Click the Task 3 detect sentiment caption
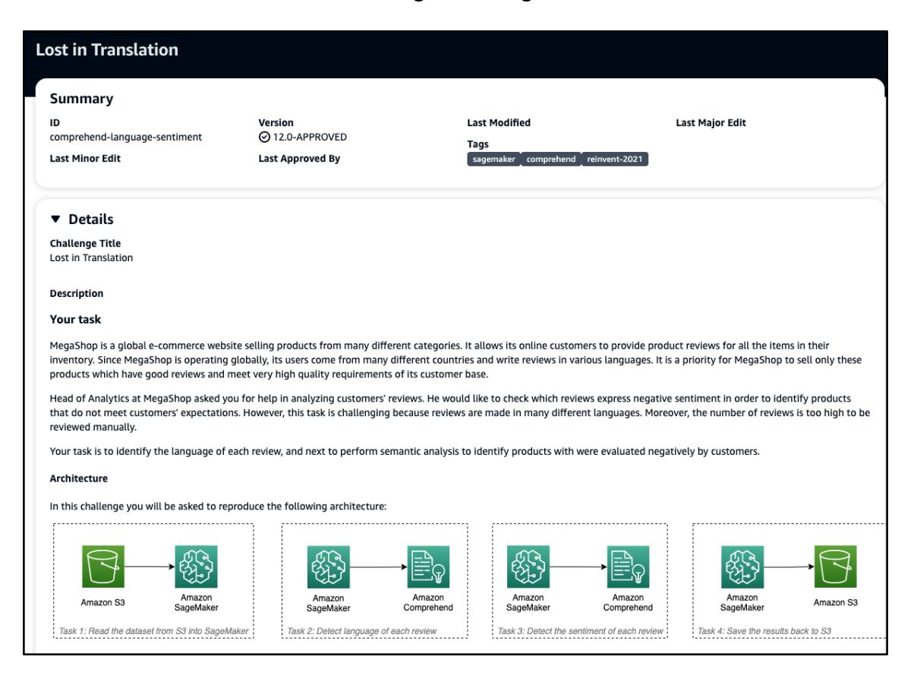This screenshot has width=917, height=691. [x=581, y=631]
